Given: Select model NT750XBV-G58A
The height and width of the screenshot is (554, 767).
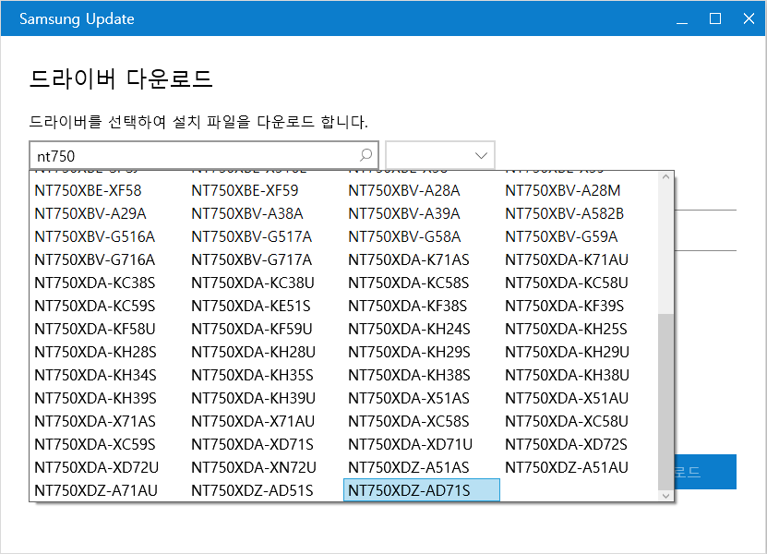Looking at the screenshot, I should pyautogui.click(x=404, y=236).
